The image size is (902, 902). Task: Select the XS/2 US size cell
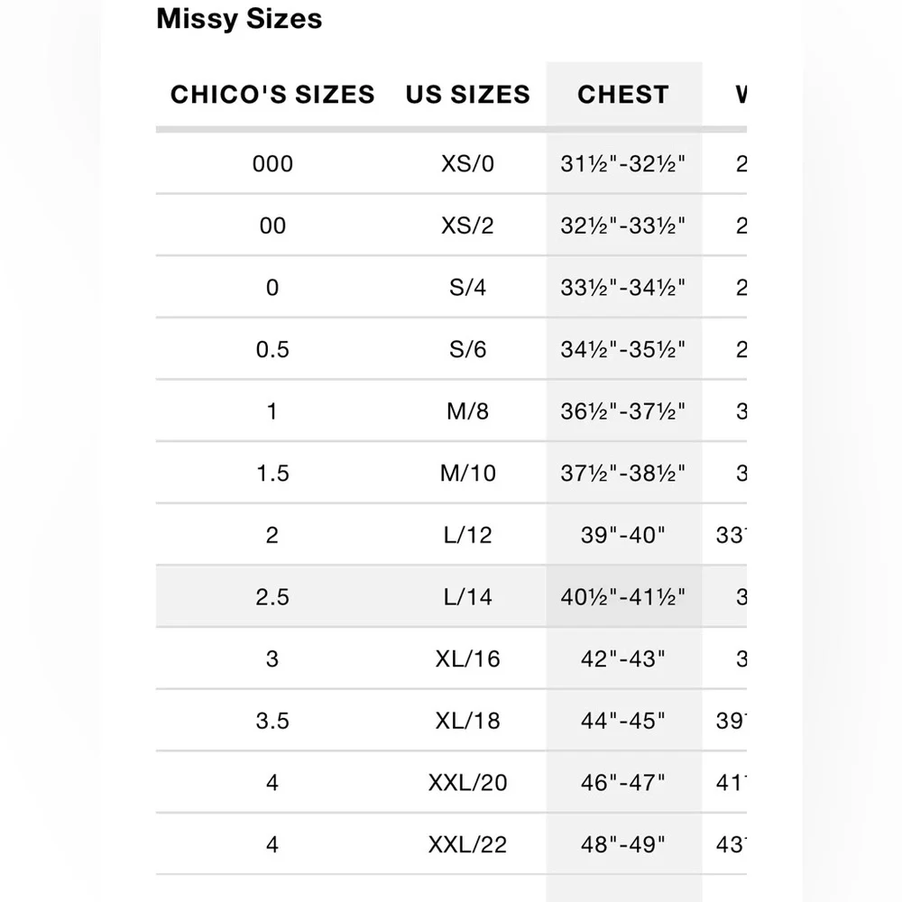467,225
